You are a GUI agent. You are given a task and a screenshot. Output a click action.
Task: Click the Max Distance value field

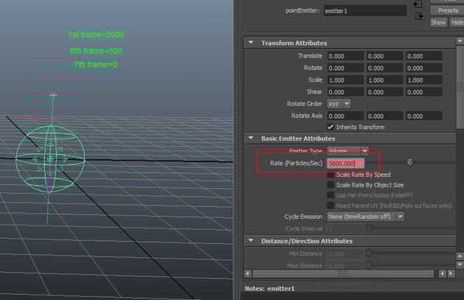(345, 266)
